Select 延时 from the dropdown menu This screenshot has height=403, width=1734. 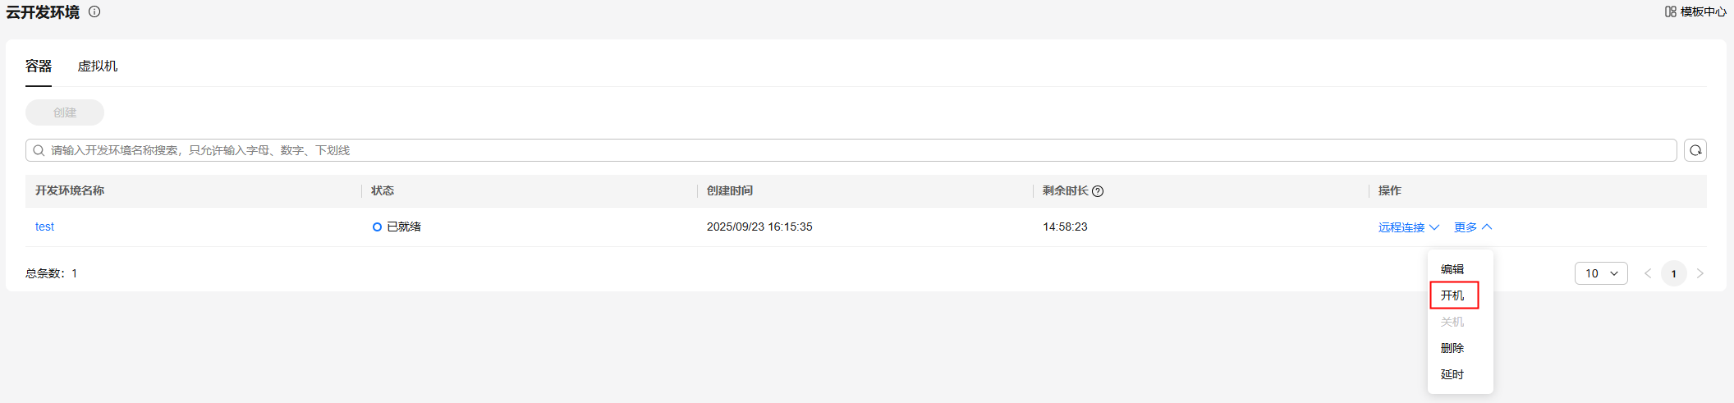(1452, 374)
